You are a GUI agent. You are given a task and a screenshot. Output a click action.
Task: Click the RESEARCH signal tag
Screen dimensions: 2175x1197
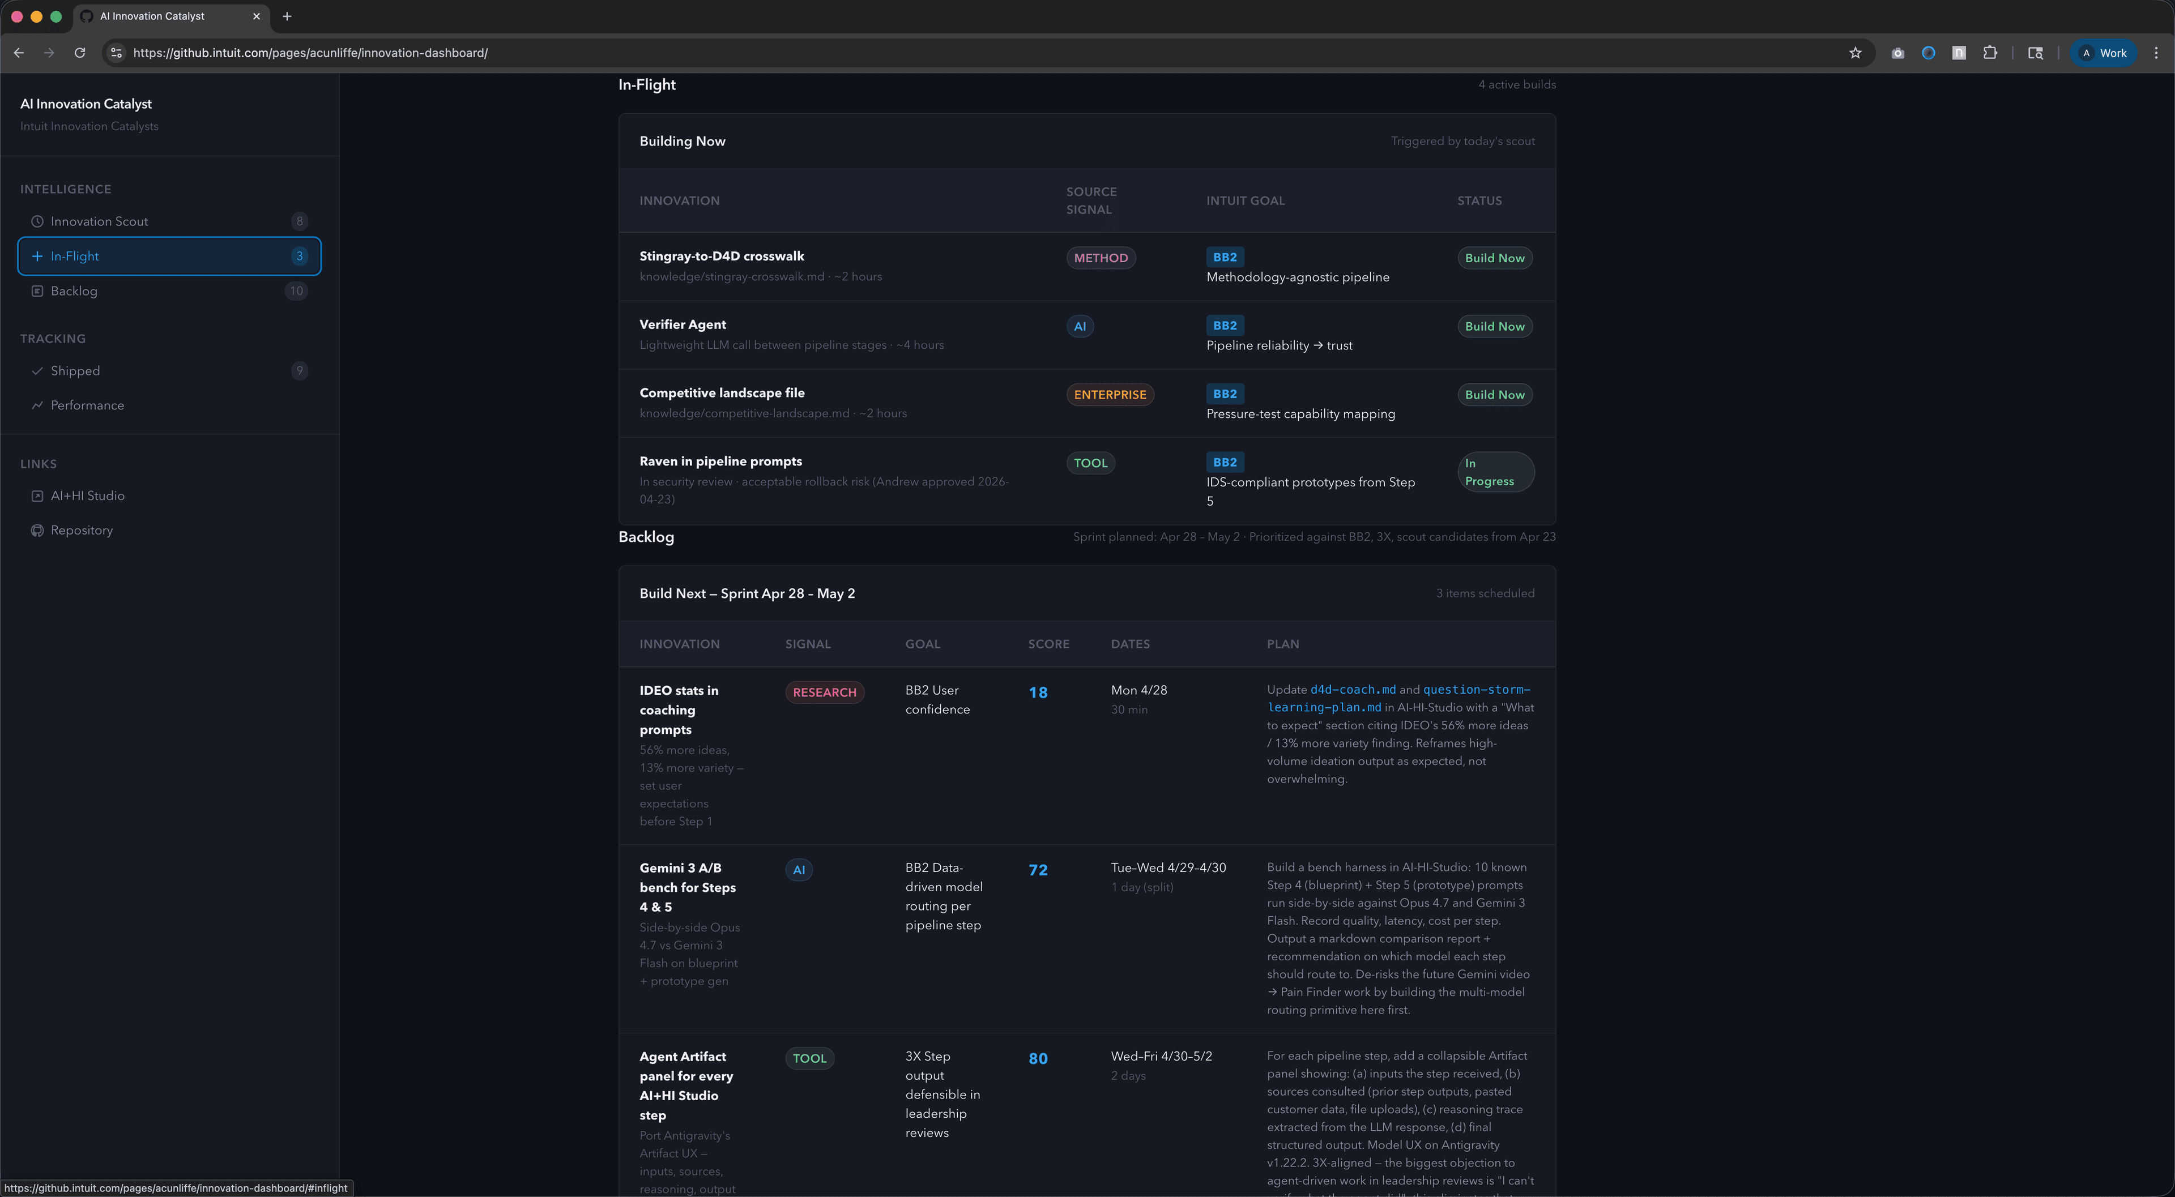coord(824,692)
